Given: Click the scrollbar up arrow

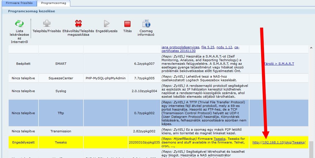Looking at the screenshot, I should coord(311,48).
